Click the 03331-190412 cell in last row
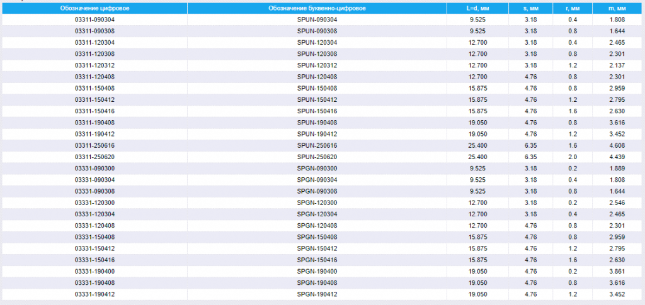This screenshot has height=305, width=645. point(94,294)
